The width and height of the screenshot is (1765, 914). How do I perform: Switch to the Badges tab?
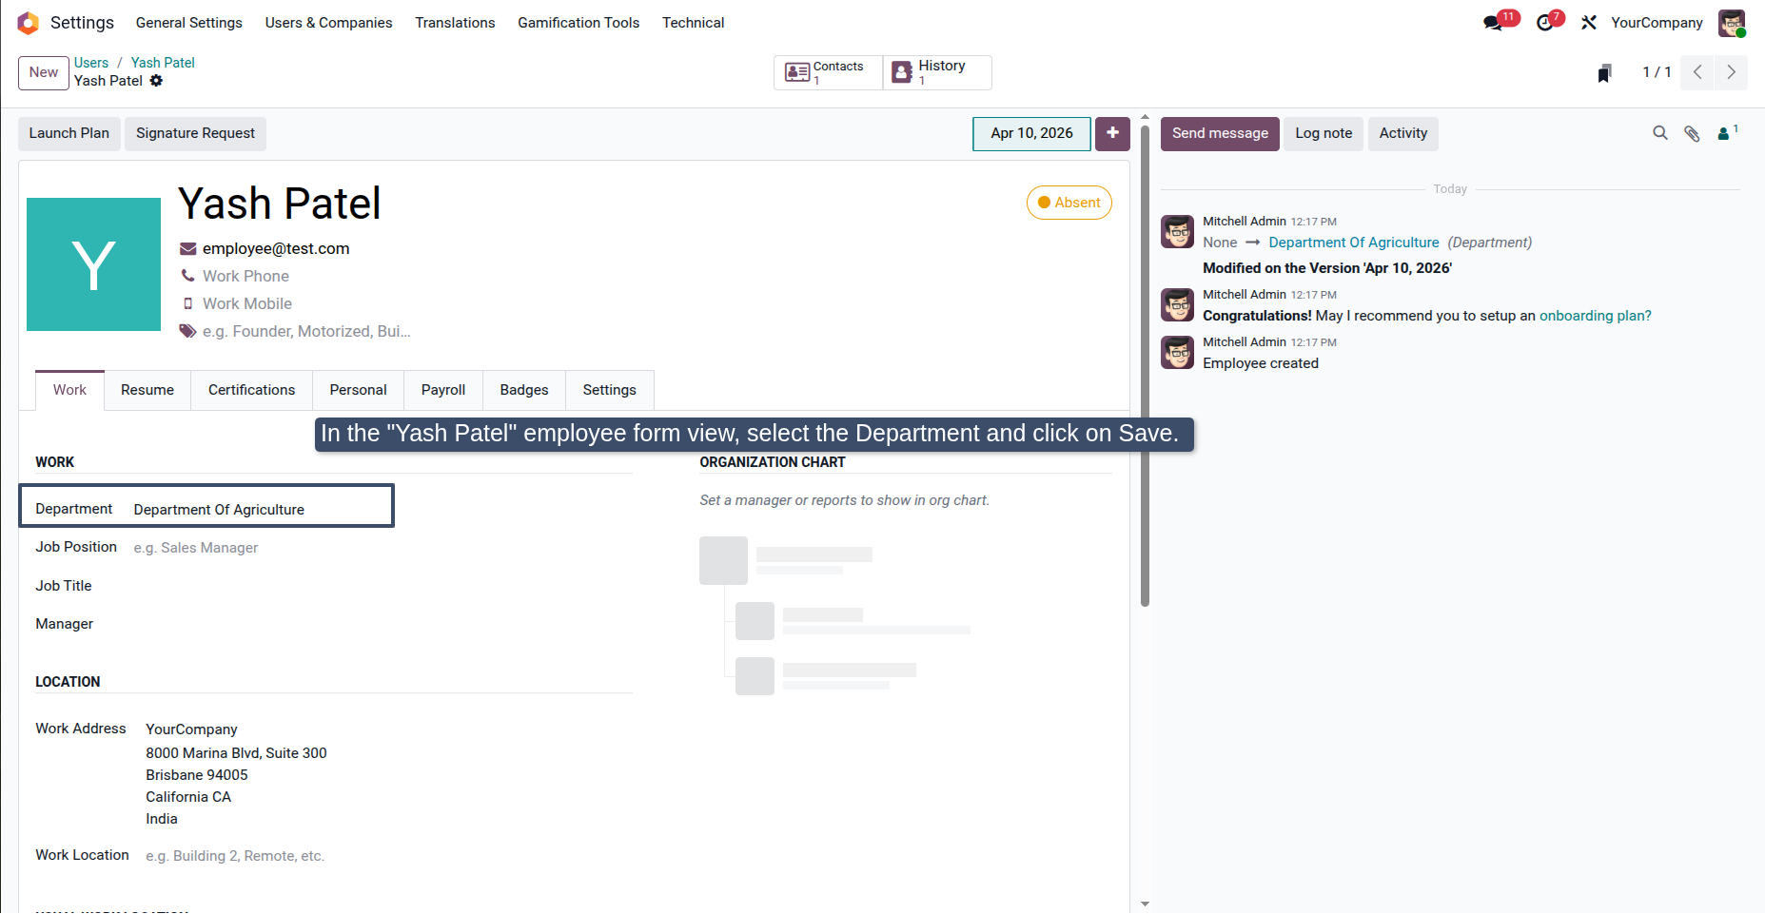[x=524, y=390]
